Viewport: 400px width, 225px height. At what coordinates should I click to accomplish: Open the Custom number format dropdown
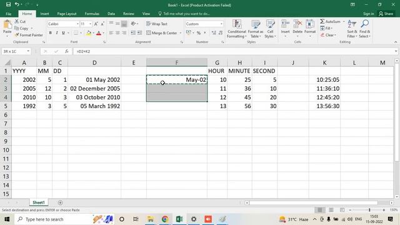point(221,24)
